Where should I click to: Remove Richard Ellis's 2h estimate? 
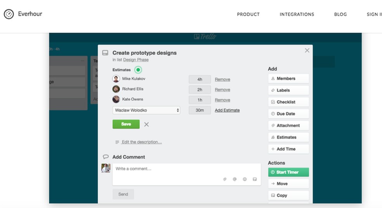(222, 89)
